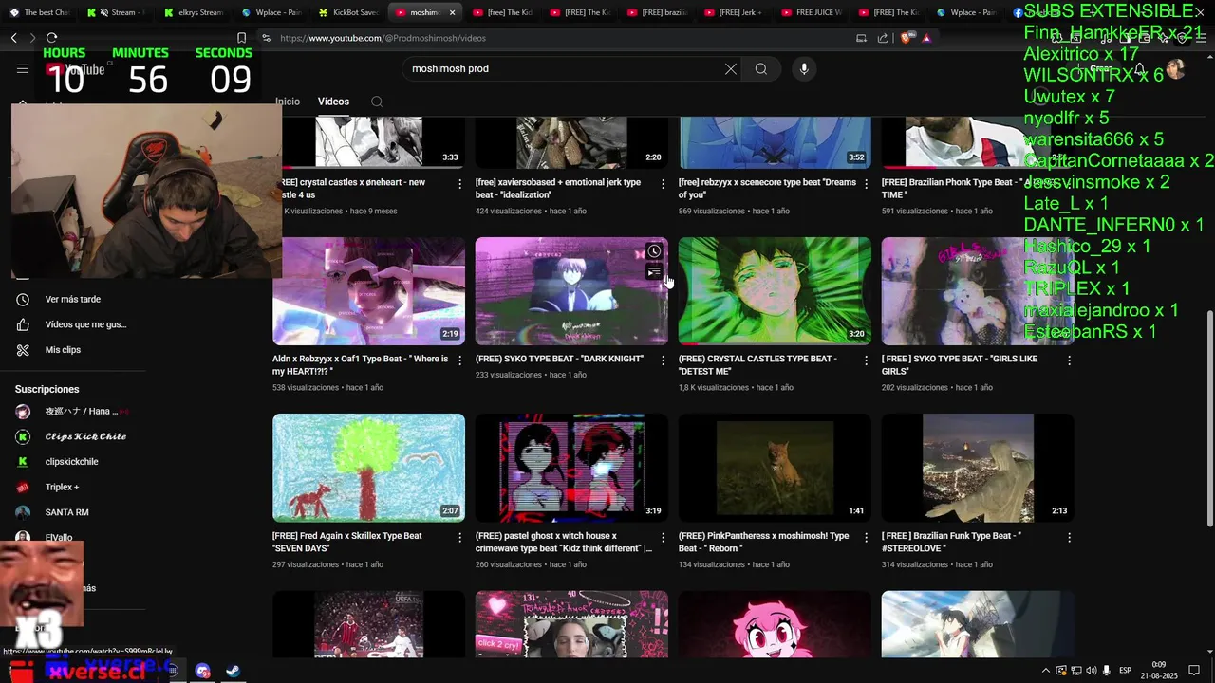
Task: Click the ESP language indicator in taskbar
Action: tap(1125, 671)
